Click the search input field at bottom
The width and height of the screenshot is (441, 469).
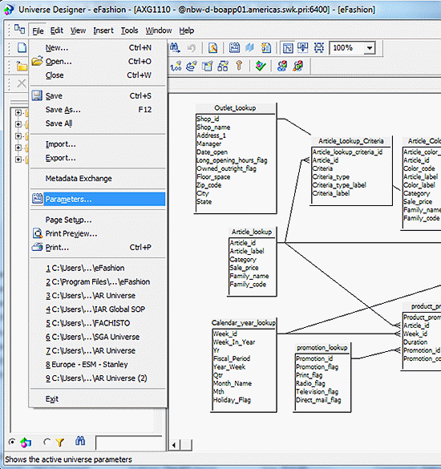tap(130, 443)
